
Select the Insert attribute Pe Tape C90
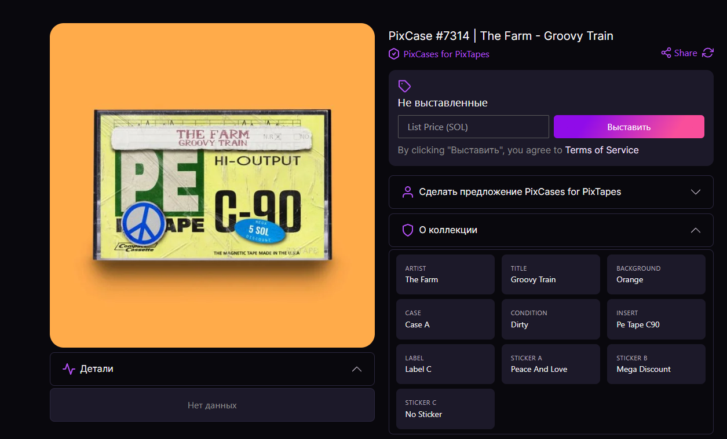656,319
